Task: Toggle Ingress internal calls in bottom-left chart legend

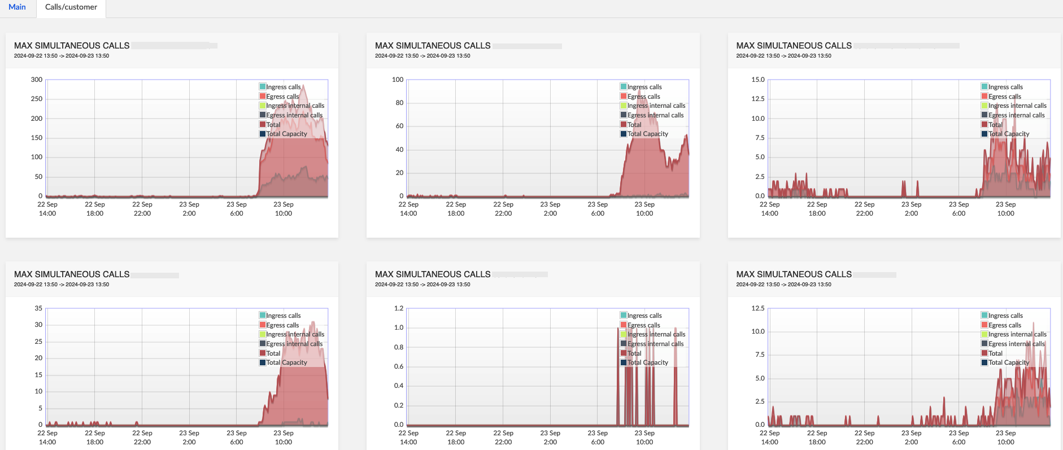Action: [x=295, y=334]
